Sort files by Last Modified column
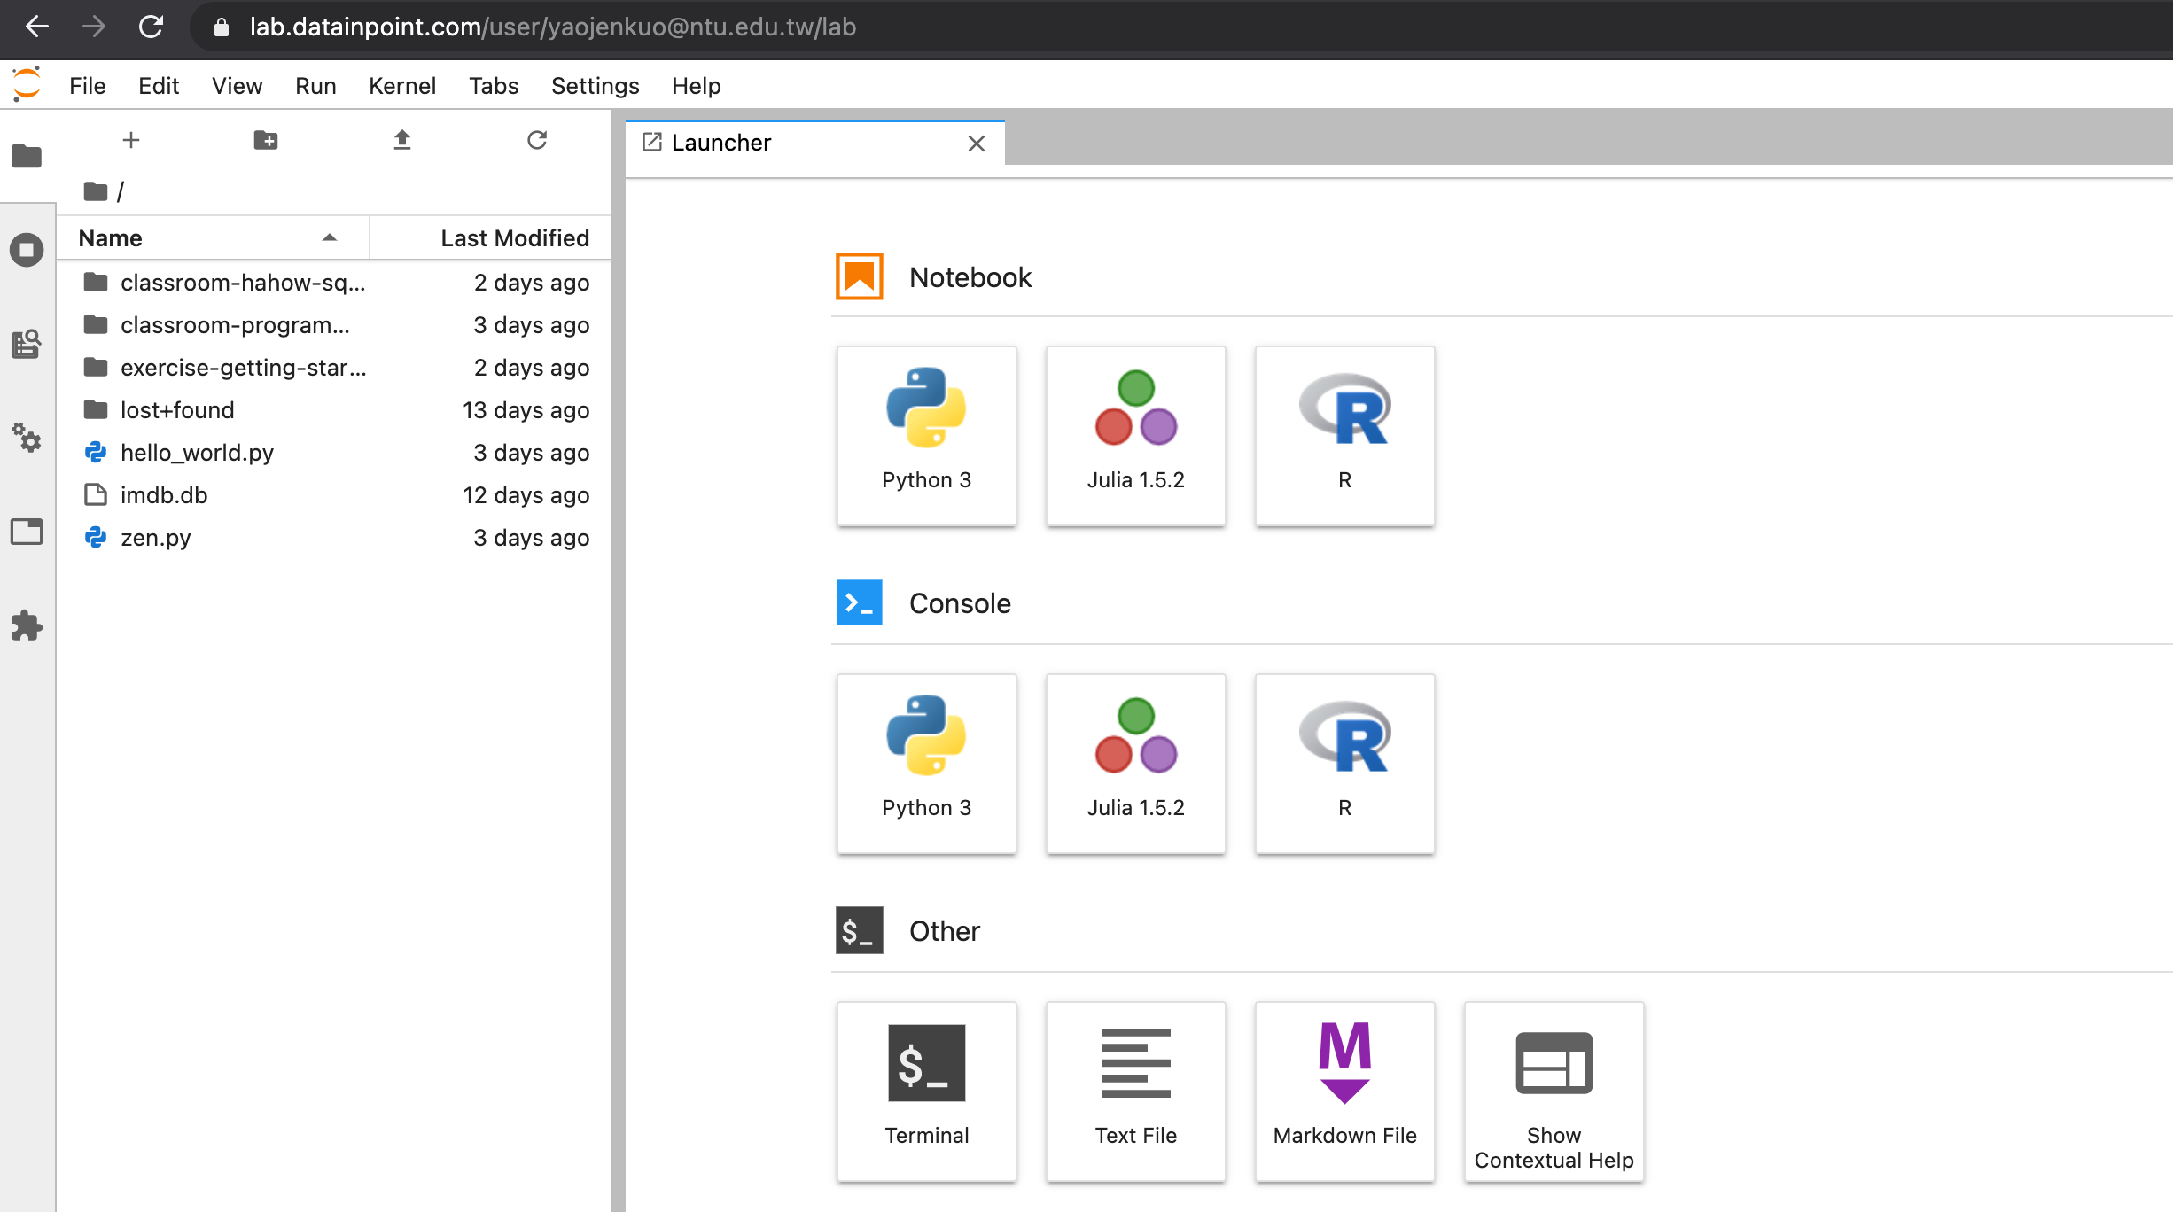Image resolution: width=2173 pixels, height=1212 pixels. tap(514, 237)
